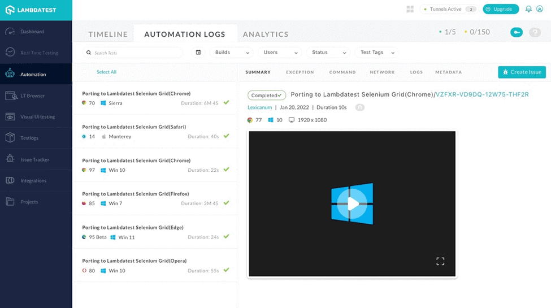Screen dimensions: 551x308
Task: Open the LOGS tab
Action: [x=416, y=72]
